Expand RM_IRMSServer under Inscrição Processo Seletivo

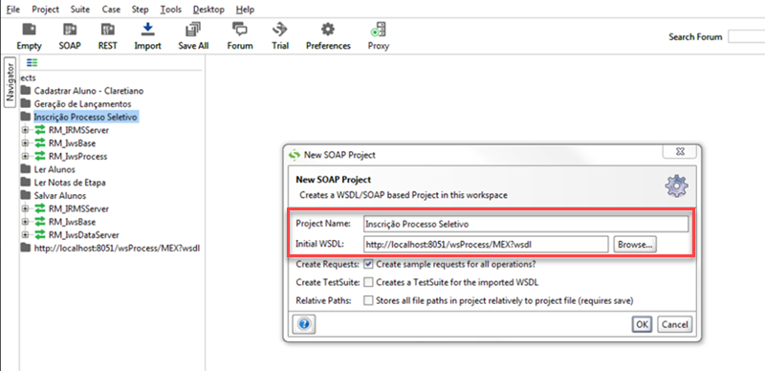tap(25, 130)
